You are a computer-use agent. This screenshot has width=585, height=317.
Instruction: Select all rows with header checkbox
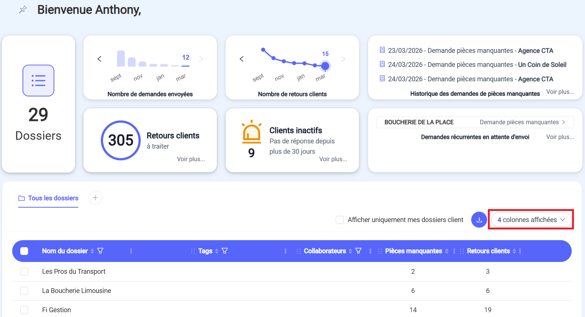[24, 251]
